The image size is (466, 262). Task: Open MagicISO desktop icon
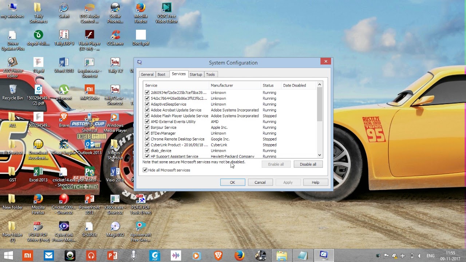tap(115, 229)
